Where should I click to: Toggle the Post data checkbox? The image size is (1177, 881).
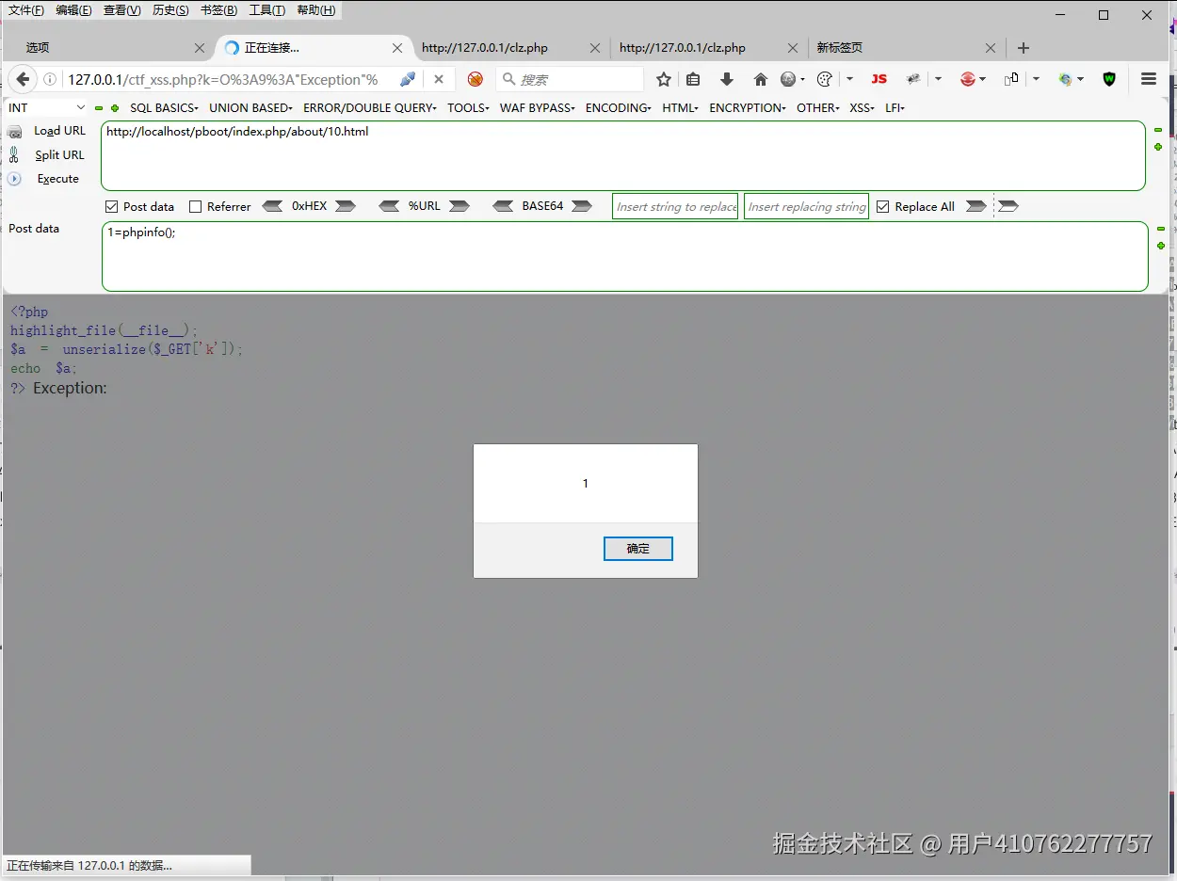111,206
